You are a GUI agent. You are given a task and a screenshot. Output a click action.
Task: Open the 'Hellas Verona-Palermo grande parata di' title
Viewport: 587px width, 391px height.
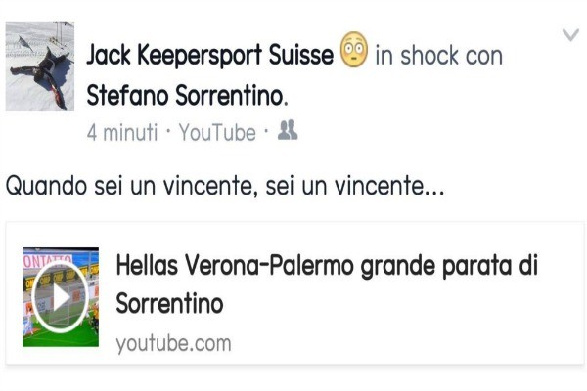[x=327, y=265]
